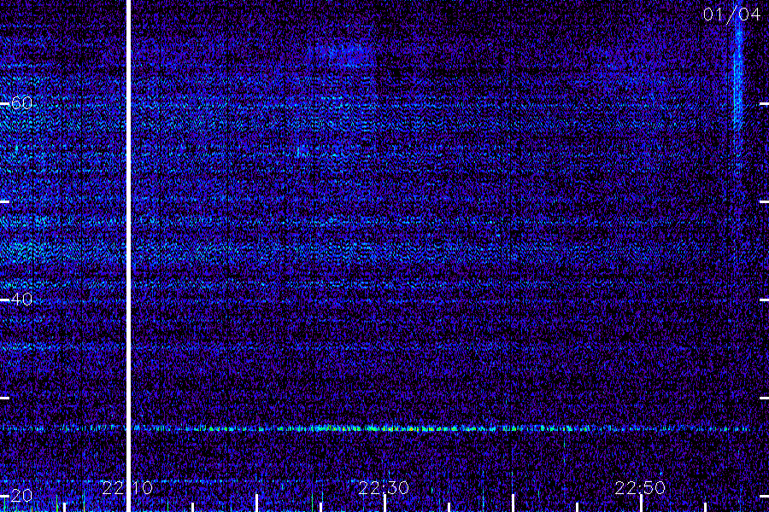Click the 22:50 time label
The image size is (769, 512).
pos(640,487)
